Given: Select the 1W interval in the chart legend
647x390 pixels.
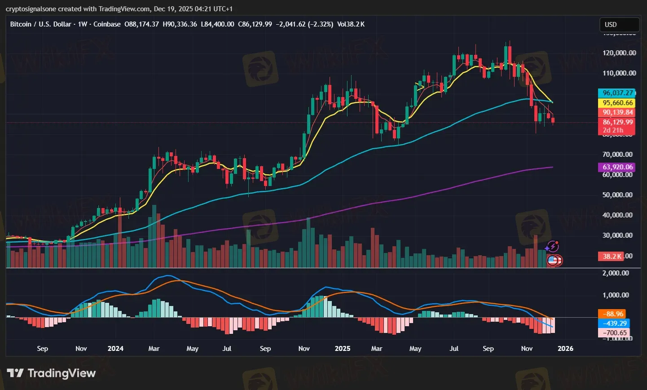Looking at the screenshot, I should 82,24.
